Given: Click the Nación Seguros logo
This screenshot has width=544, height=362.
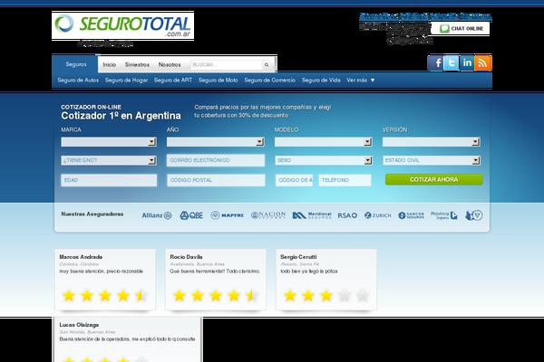Looking at the screenshot, I should tap(268, 215).
